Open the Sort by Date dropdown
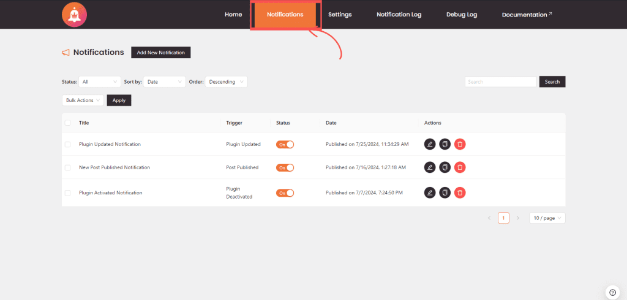The height and width of the screenshot is (300, 627). click(x=164, y=82)
